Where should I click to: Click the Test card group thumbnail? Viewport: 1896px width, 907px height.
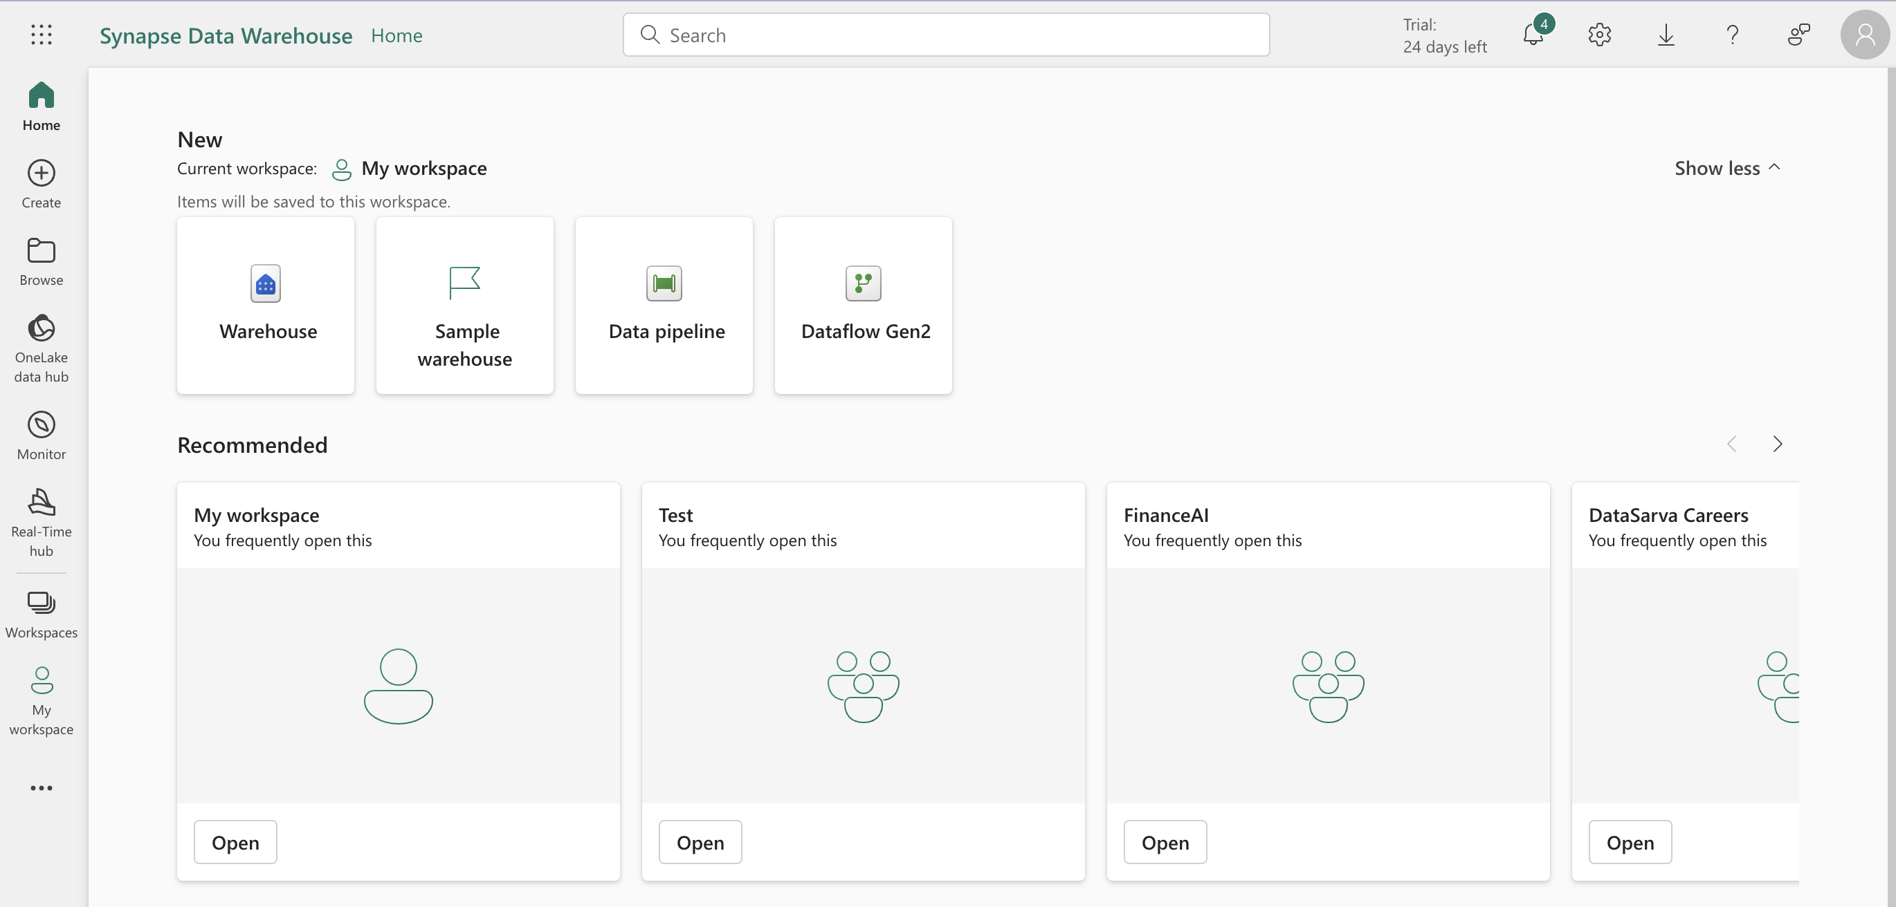(x=864, y=686)
